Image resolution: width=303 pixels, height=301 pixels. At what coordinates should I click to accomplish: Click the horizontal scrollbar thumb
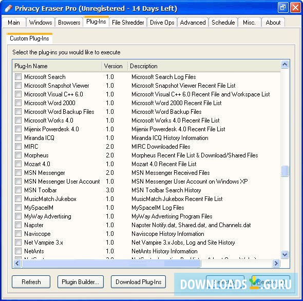point(111,263)
